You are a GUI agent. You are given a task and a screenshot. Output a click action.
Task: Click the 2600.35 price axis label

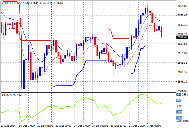182,72
